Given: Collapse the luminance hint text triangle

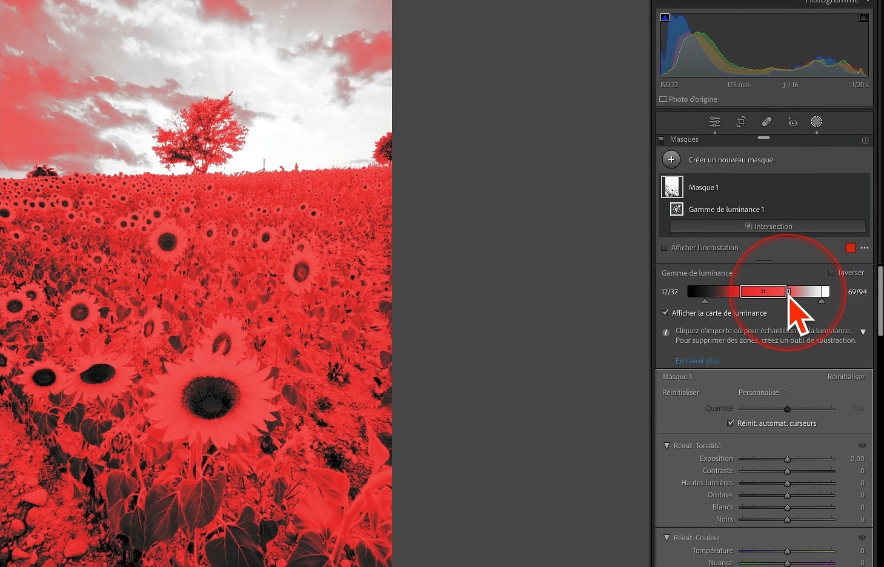Looking at the screenshot, I should 863,332.
